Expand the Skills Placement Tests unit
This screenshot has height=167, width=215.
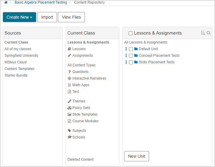pyautogui.click(x=157, y=62)
